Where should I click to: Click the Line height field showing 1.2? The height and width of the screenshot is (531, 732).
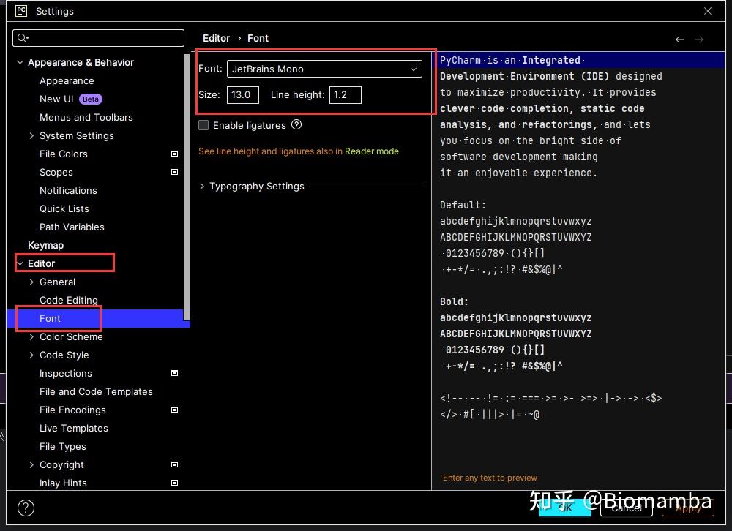(x=345, y=94)
